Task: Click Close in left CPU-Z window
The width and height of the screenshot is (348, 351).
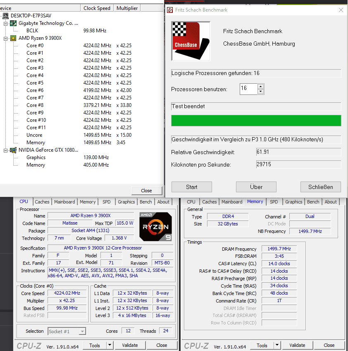Action: 162,345
